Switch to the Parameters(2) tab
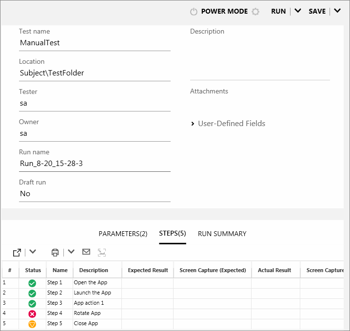The height and width of the screenshot is (331, 350). (x=123, y=234)
